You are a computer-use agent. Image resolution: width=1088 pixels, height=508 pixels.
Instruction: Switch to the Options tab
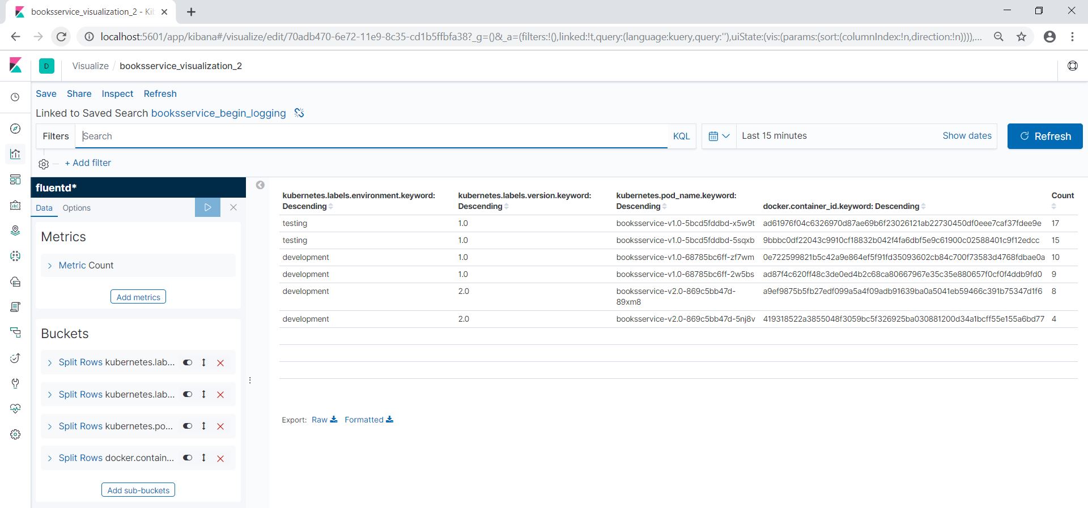[76, 208]
